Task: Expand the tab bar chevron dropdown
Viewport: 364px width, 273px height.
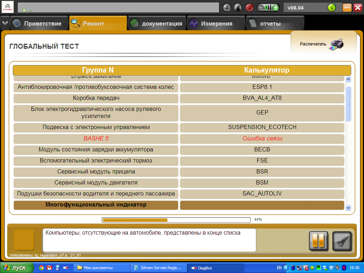Action: click(5, 23)
